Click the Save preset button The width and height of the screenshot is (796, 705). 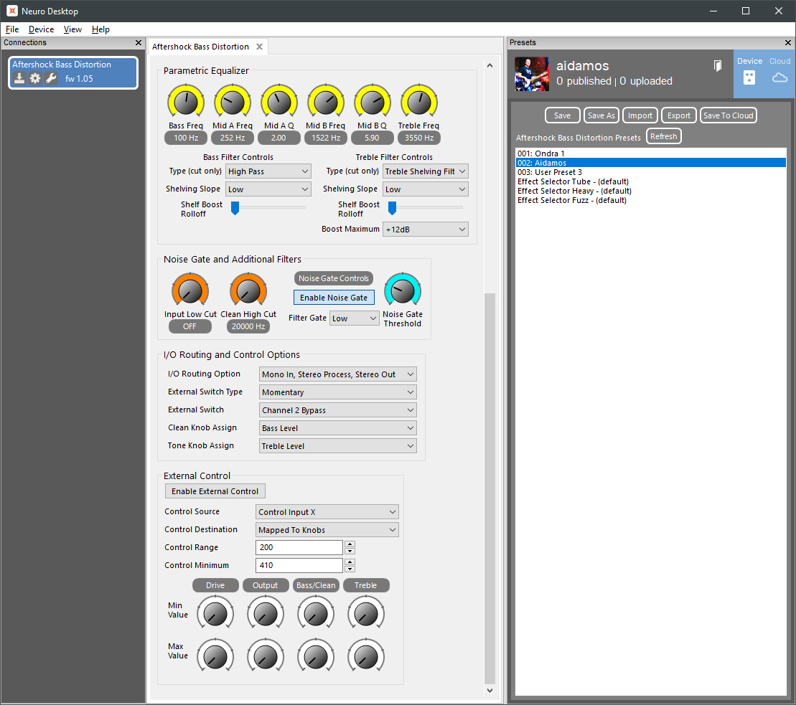pyautogui.click(x=563, y=115)
